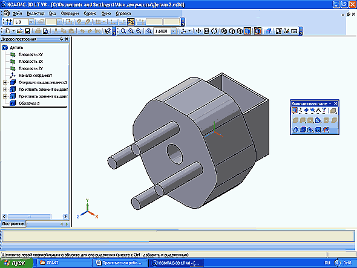Click the last icon in compact panel's bottom row
Viewport: 357px width, 268px height.
pyautogui.click(x=326, y=129)
